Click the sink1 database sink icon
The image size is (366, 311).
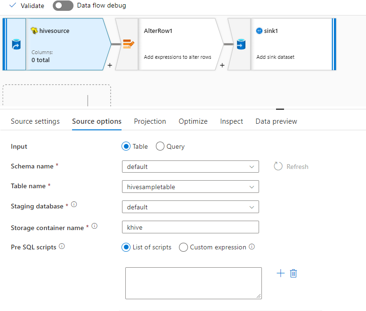[241, 45]
